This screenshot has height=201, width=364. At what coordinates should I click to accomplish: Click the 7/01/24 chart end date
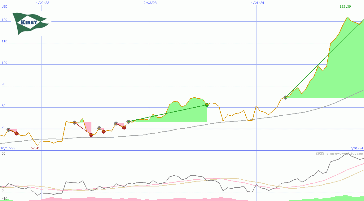click(x=356, y=148)
